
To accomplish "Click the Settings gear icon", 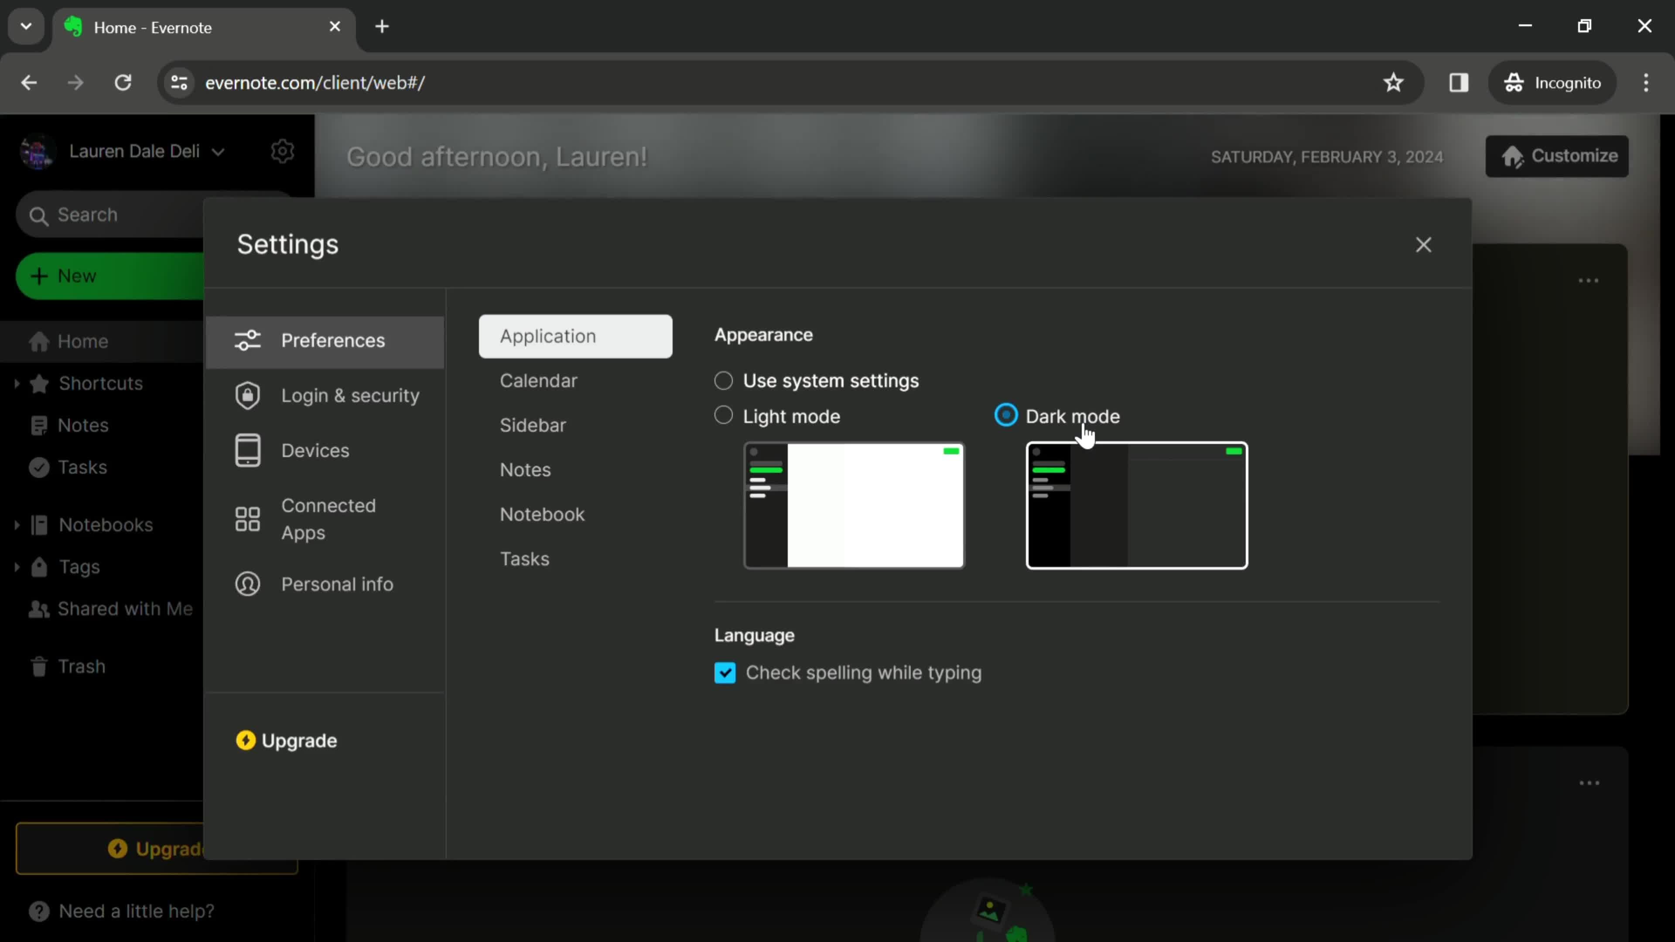I will click(x=283, y=150).
